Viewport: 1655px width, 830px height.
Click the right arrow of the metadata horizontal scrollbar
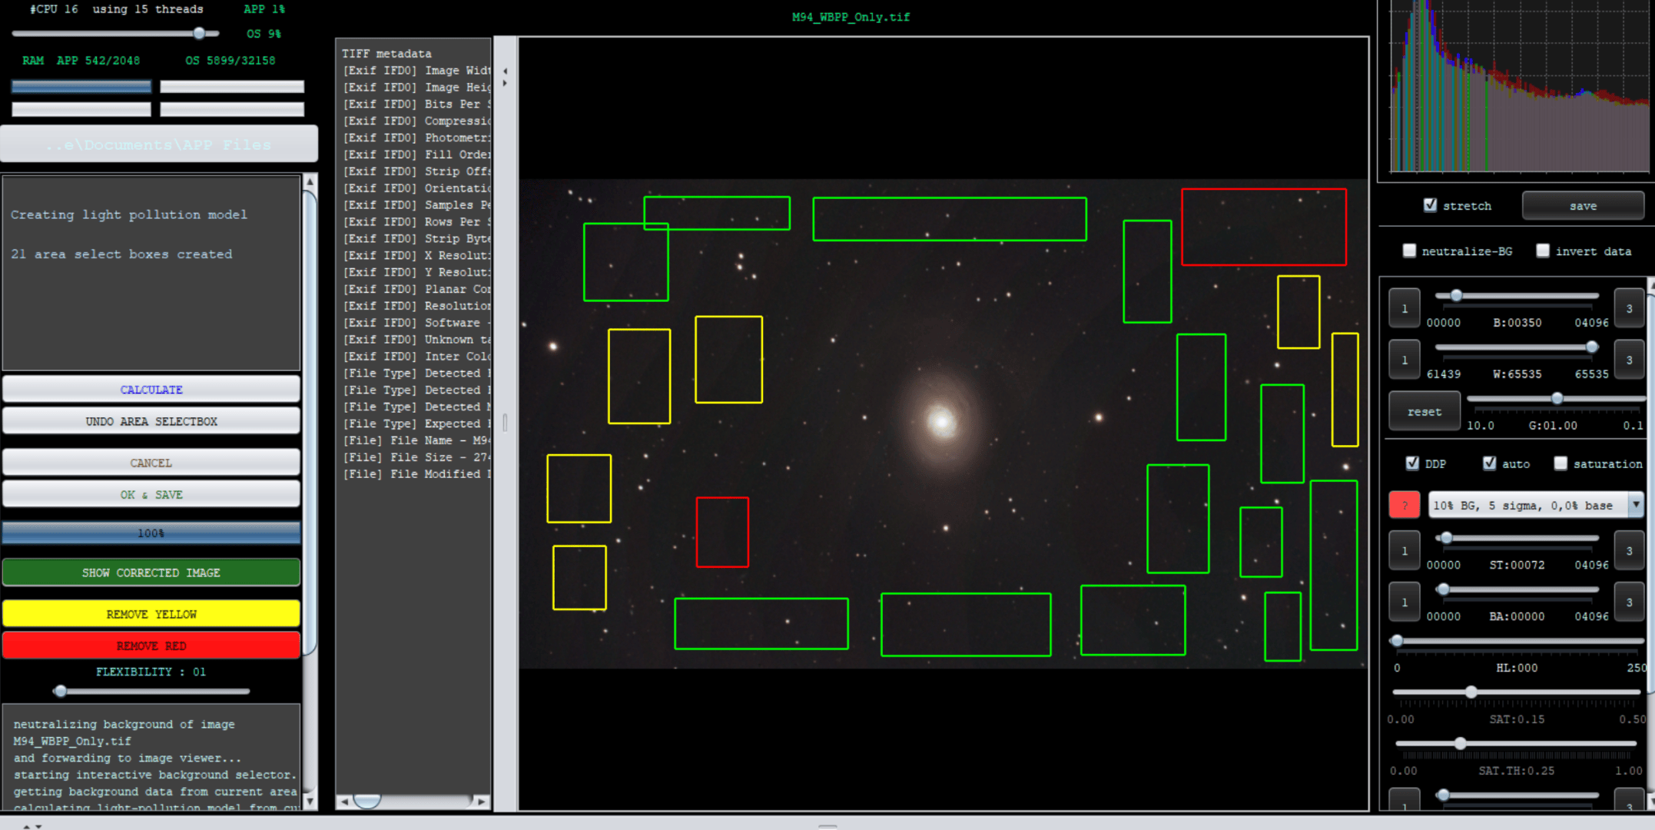pyautogui.click(x=482, y=802)
